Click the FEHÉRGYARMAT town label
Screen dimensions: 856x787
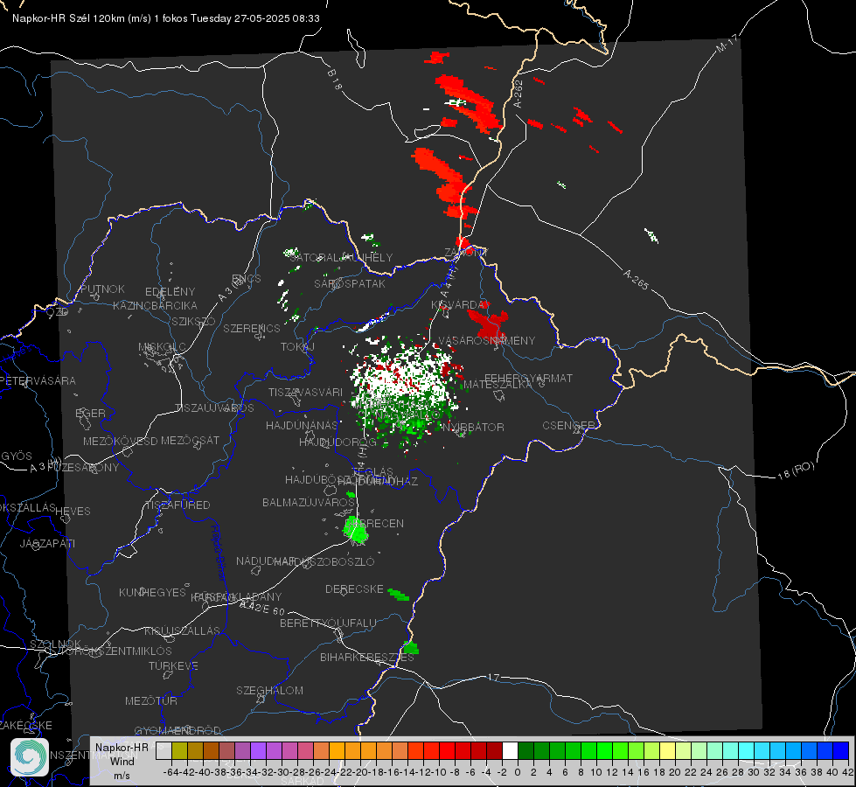[528, 378]
